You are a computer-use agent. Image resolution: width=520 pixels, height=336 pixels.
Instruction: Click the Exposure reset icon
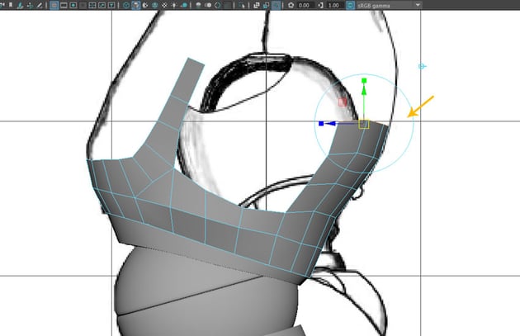pos(291,5)
